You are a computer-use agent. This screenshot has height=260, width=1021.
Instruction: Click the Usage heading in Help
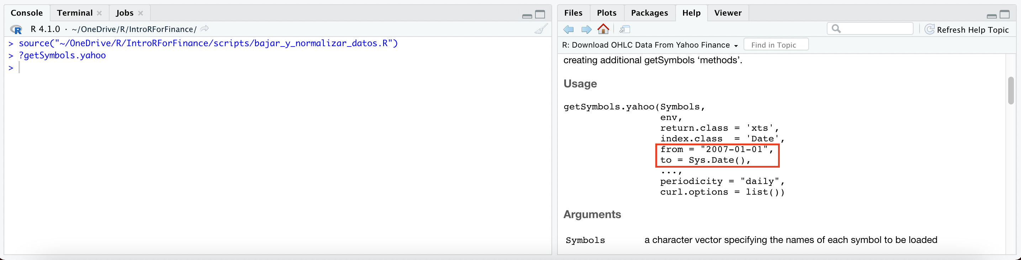[580, 83]
